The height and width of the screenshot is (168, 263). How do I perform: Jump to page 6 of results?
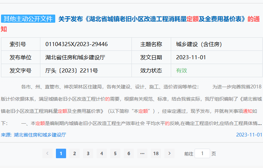pyautogui.click(x=129, y=153)
